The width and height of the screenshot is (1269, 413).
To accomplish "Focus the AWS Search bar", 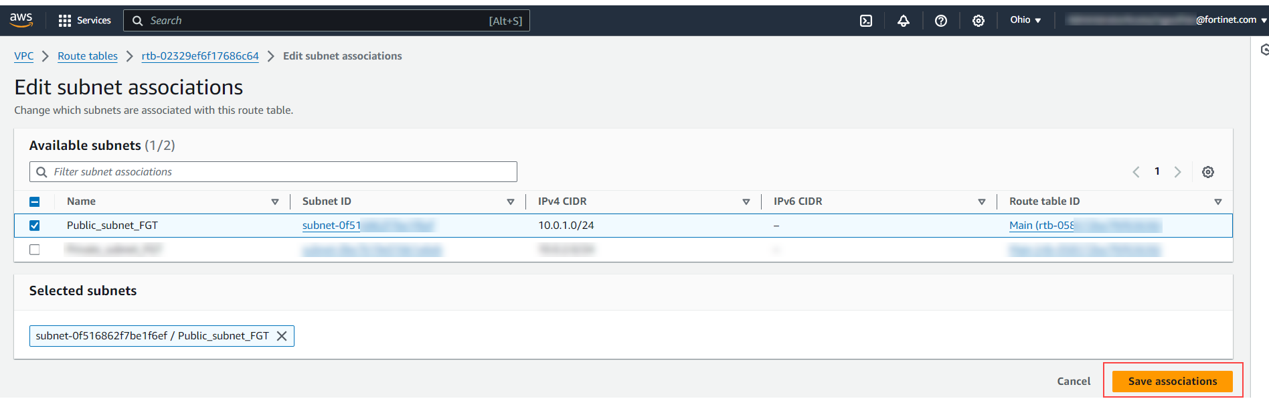I will (x=327, y=21).
